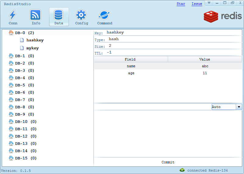Select the hashkey key in the tree

click(35, 40)
